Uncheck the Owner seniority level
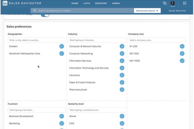The image size is (194, 129). pos(122,116)
